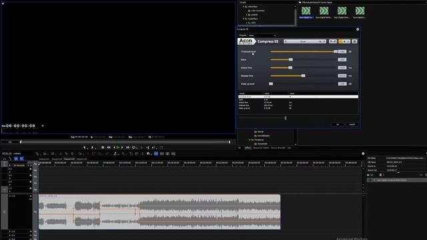Confirm the Compressor dialog with OK
This screenshot has height=240, width=427.
tap(338, 125)
